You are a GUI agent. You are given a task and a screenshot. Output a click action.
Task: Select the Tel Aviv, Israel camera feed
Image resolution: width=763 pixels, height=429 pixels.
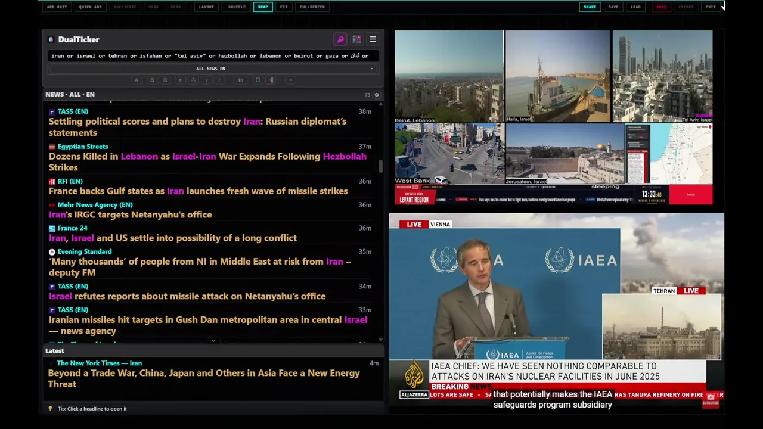pos(662,77)
